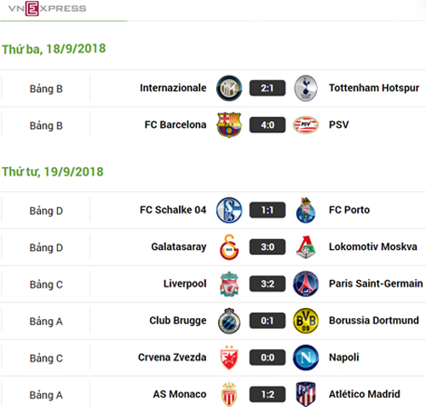
Task: Click the Lokomotiv Moskva team name
Action: coord(373,247)
